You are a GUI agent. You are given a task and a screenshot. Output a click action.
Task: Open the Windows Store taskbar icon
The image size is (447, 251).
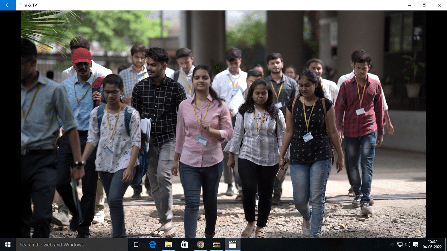pos(185,244)
